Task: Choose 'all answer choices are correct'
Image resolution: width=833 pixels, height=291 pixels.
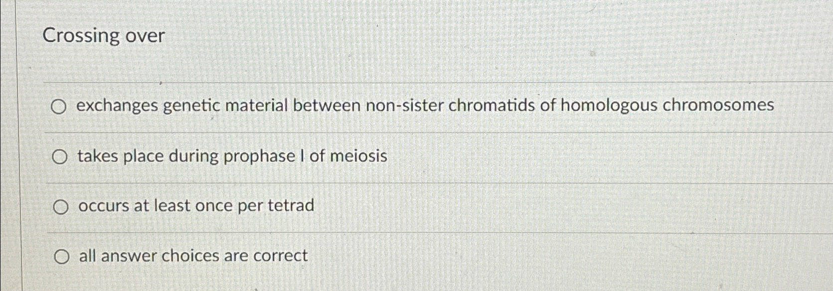Action: pos(192,256)
